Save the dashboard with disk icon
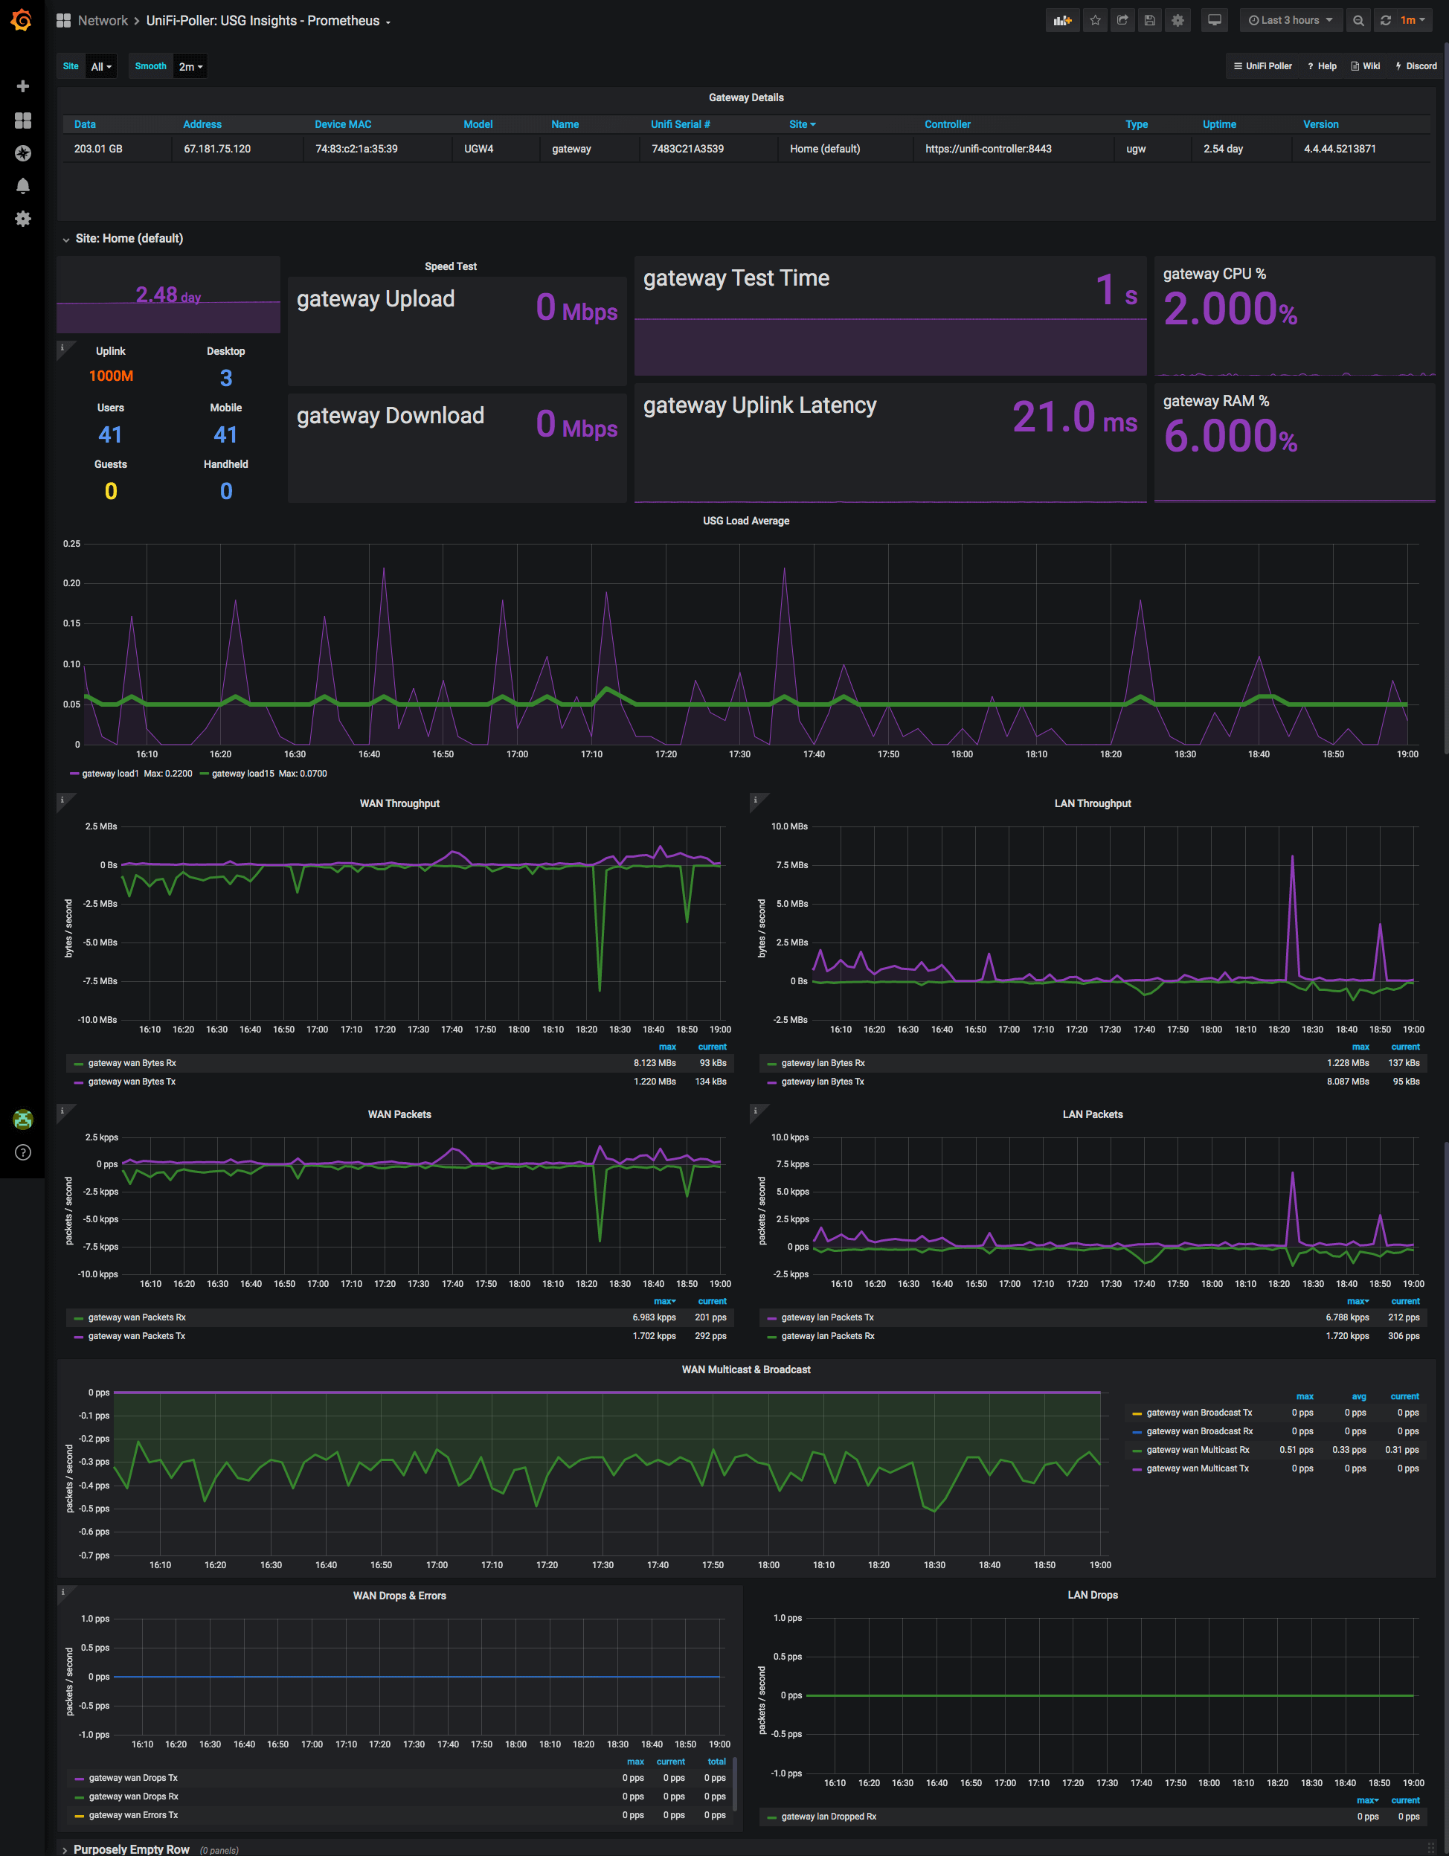The width and height of the screenshot is (1449, 1856). [1150, 20]
